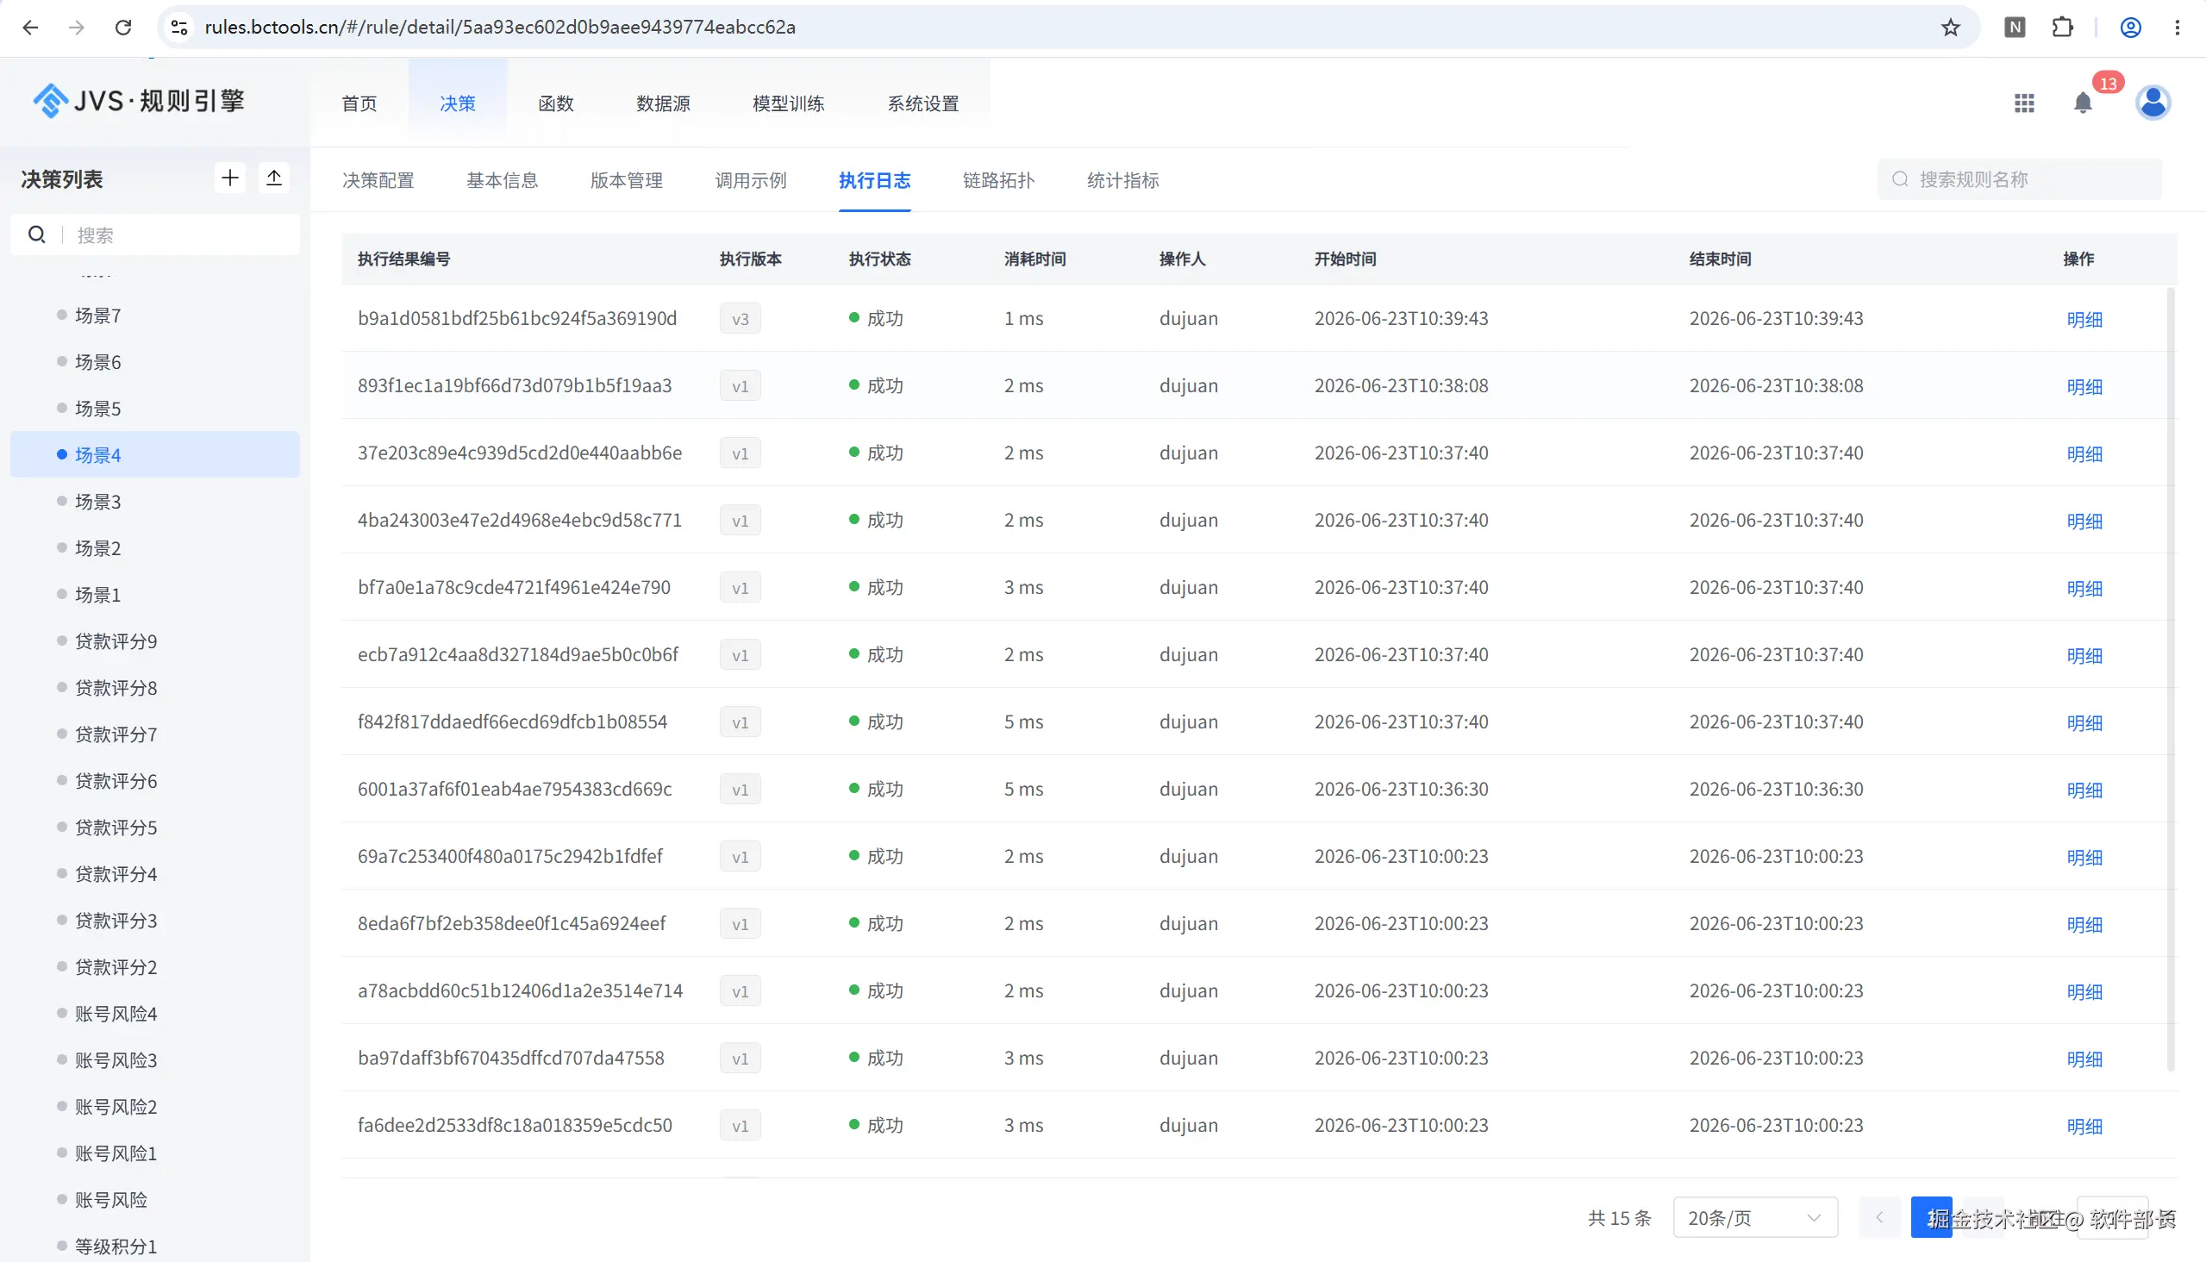
Task: Open the user avatar menu
Action: click(2153, 103)
